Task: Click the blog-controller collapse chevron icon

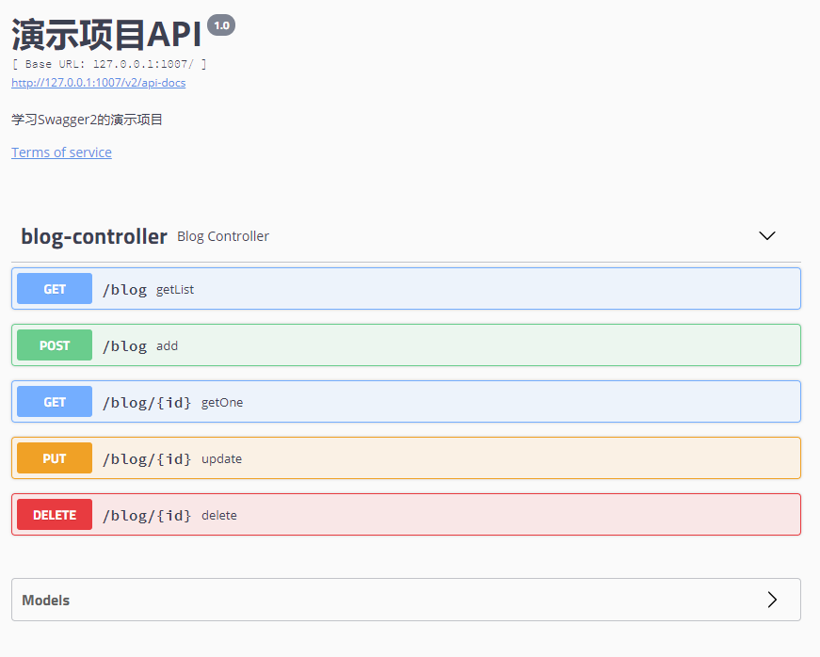Action: (766, 235)
